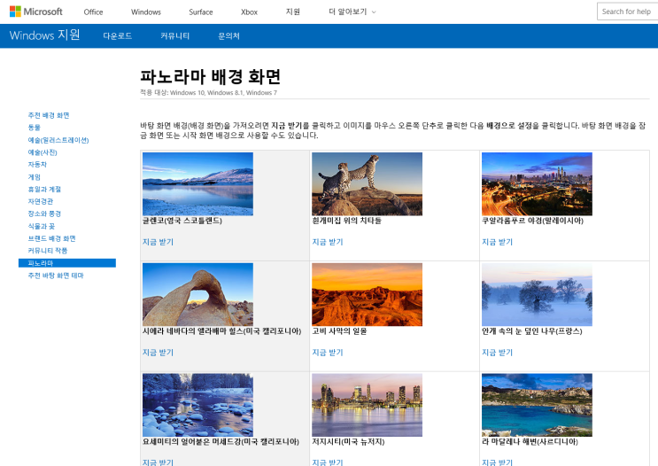Select 커뮤니티 작품 in sidebar
The height and width of the screenshot is (466, 658).
[x=48, y=250]
